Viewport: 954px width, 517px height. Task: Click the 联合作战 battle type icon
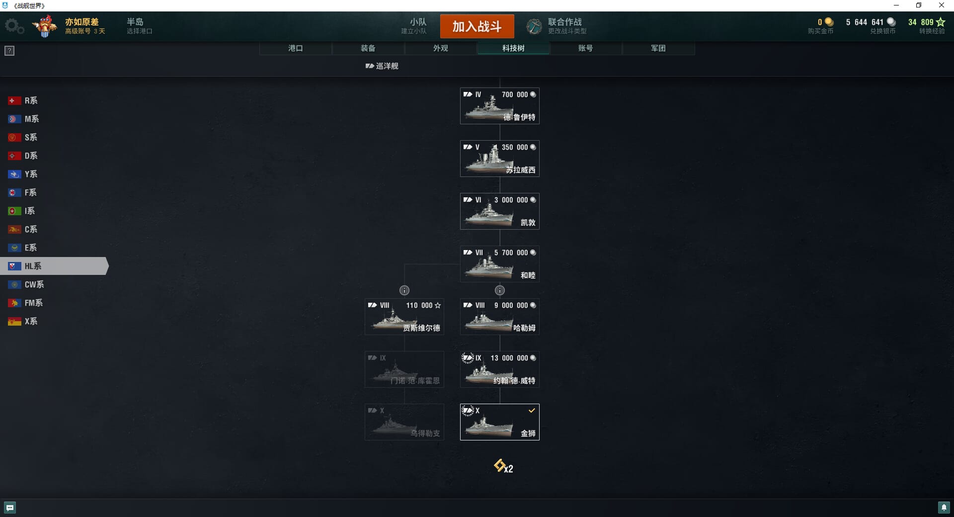coord(534,26)
